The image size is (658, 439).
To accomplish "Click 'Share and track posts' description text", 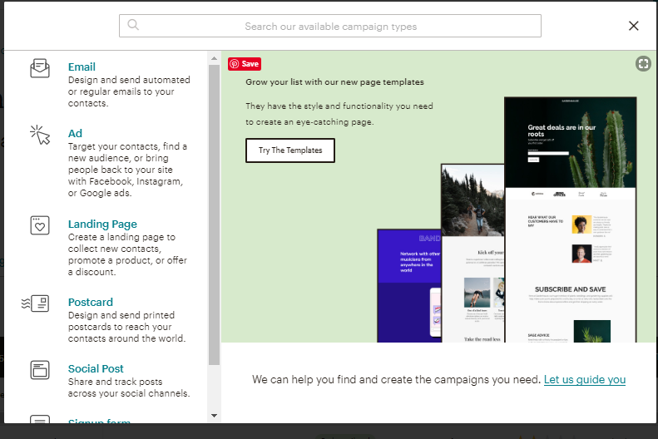I will [x=129, y=387].
